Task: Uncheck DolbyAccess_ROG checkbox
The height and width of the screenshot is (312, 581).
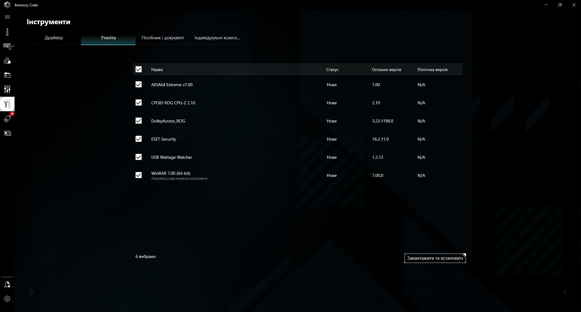Action: 139,121
